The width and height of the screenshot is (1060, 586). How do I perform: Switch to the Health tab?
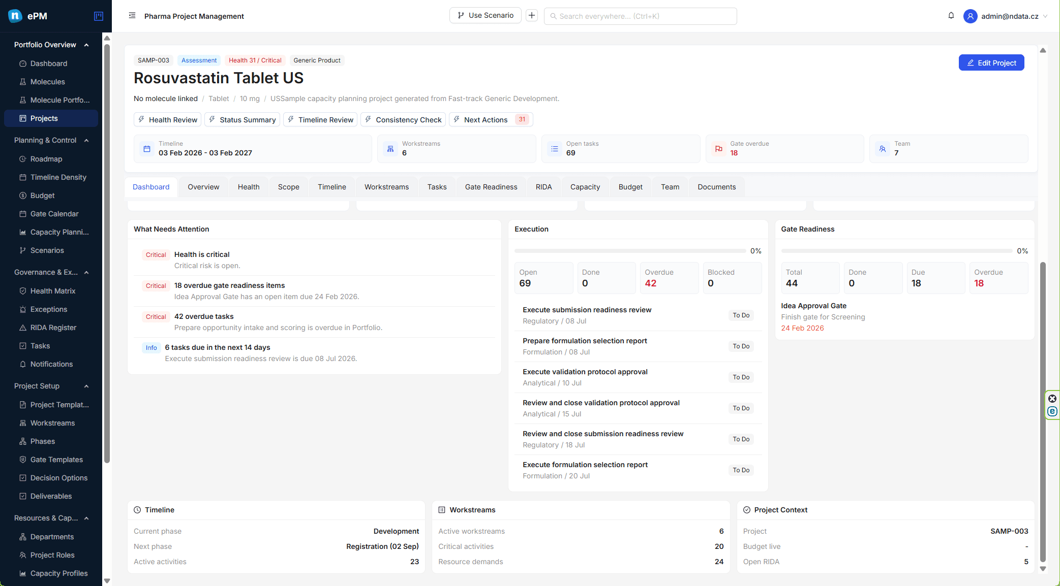coord(249,187)
